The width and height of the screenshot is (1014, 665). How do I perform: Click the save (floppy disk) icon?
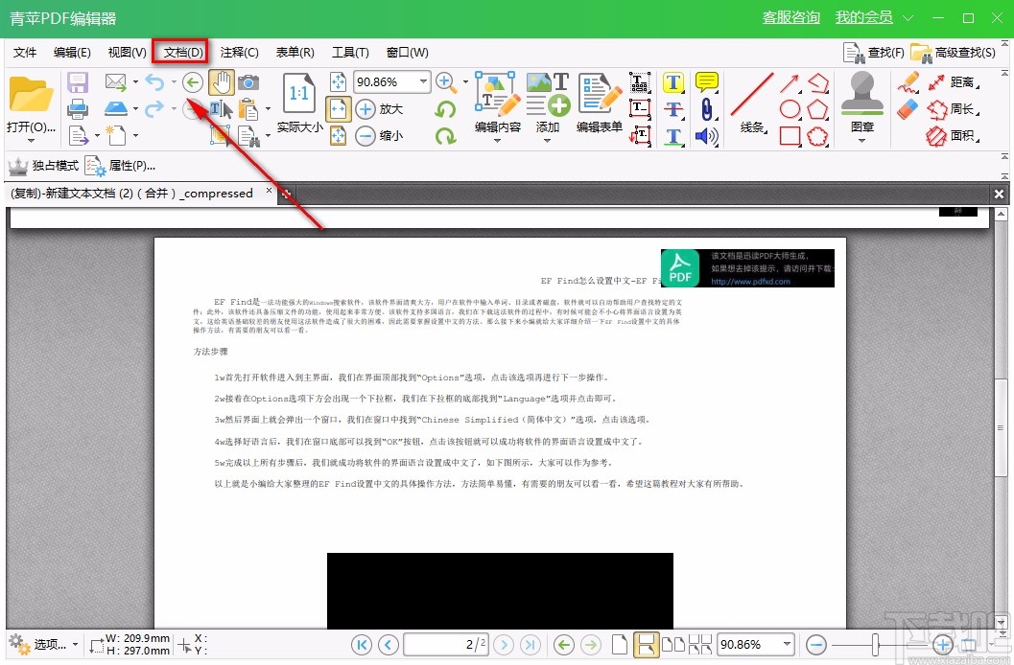(x=78, y=82)
